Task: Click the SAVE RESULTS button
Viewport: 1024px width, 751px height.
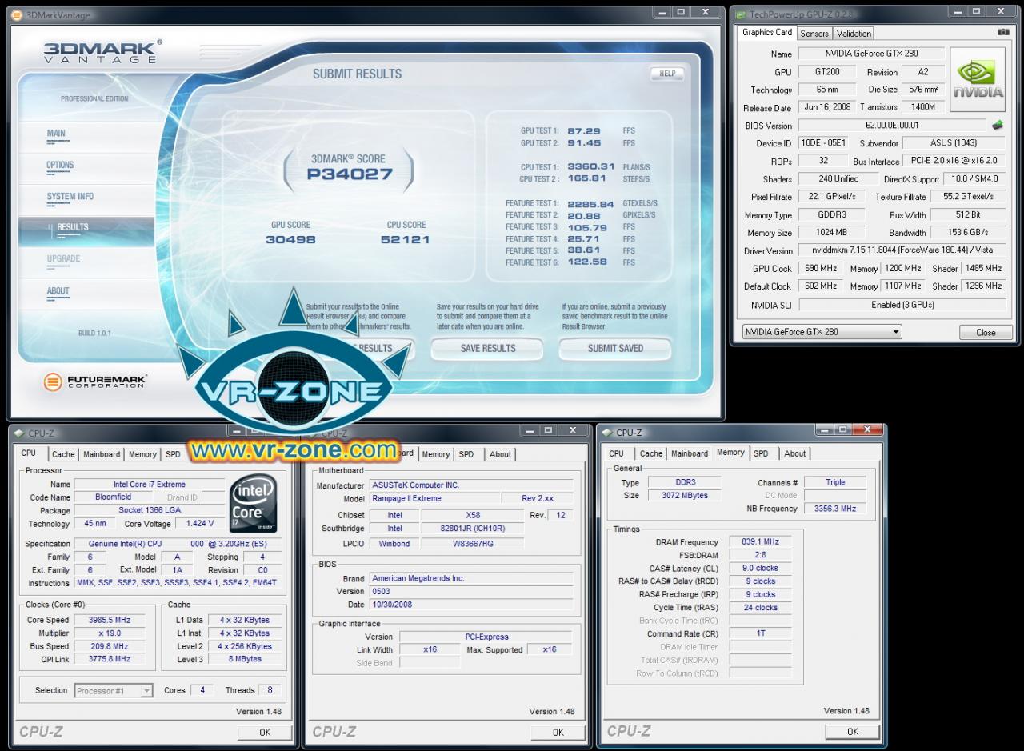Action: (488, 348)
